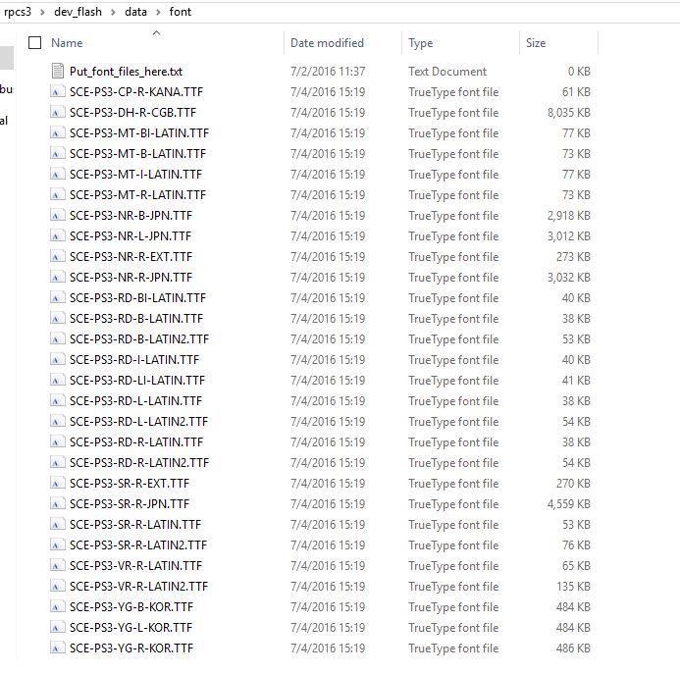Click font icon of SCE-PS3-RD-R-LATIN2.TTF

pyautogui.click(x=57, y=463)
